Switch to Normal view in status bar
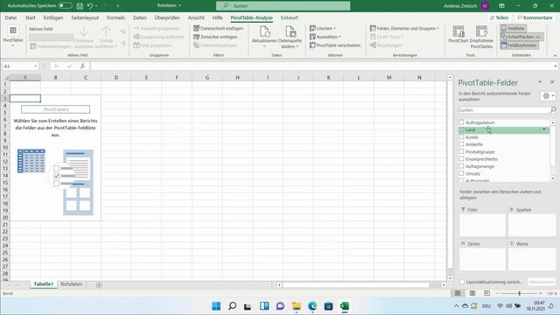 pos(458,293)
